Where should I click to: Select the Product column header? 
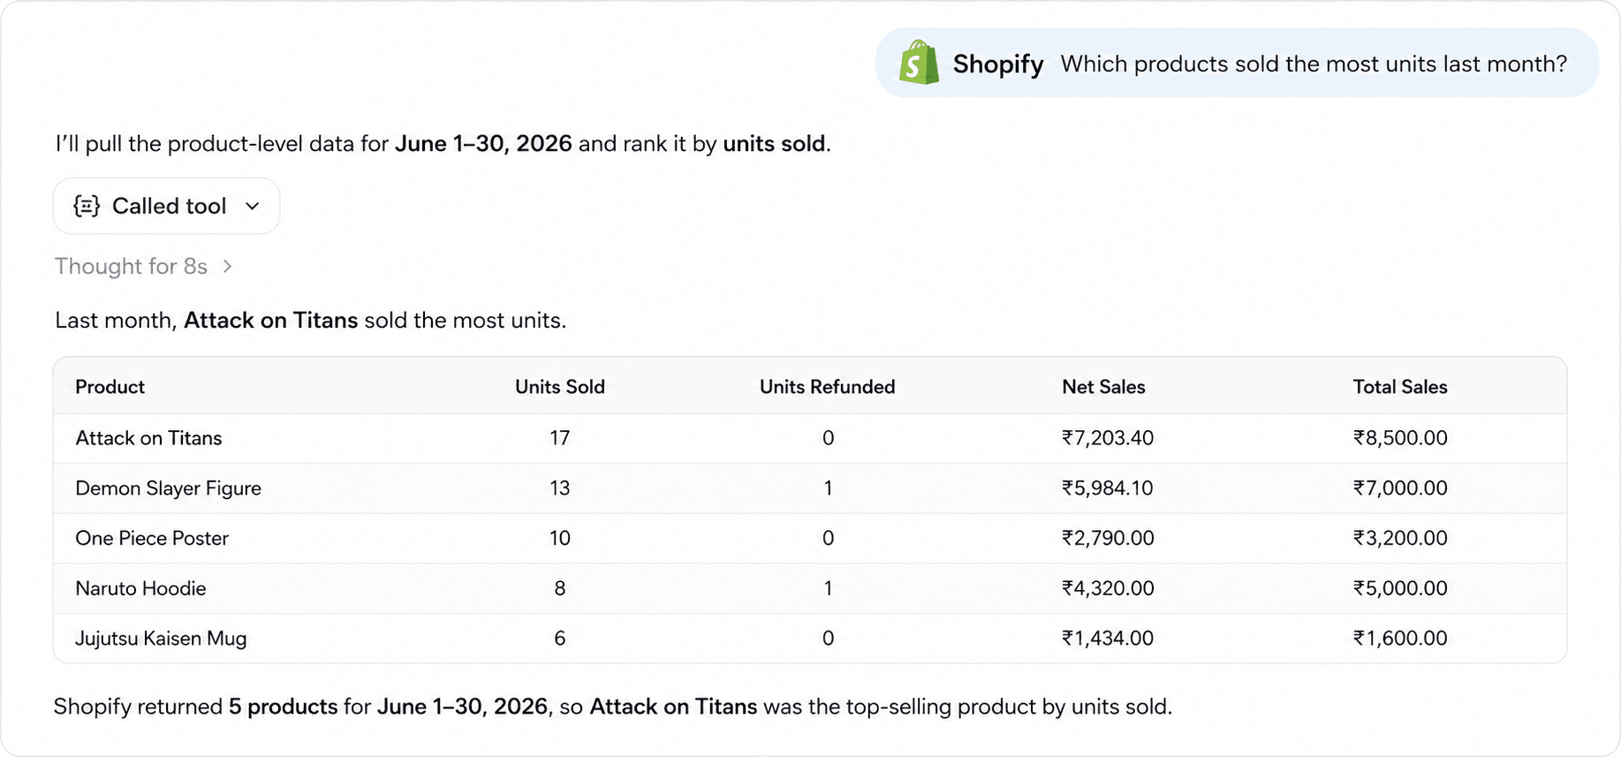[x=110, y=387]
